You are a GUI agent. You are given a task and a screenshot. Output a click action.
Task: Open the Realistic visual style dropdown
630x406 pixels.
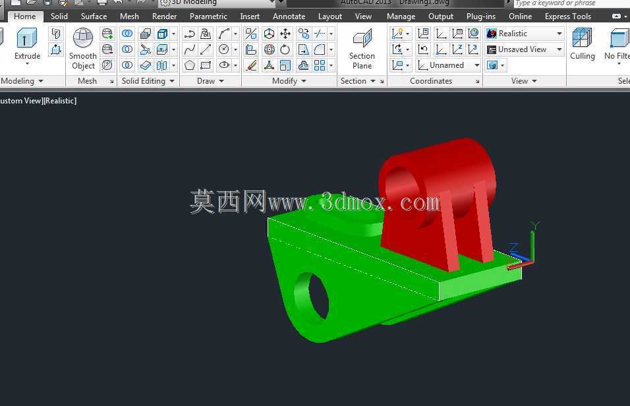tap(525, 34)
